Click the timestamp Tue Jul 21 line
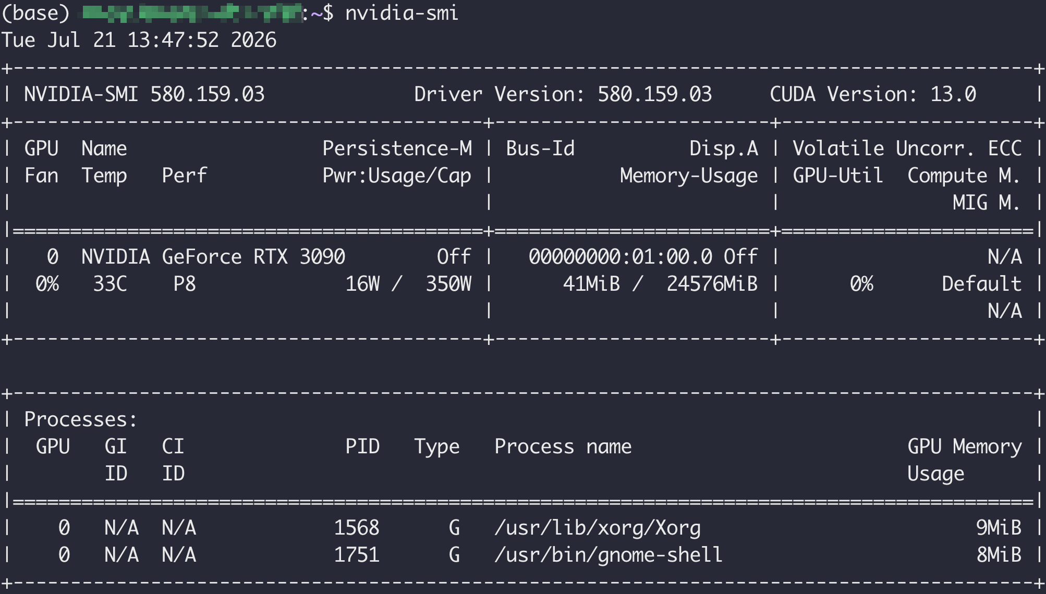 (139, 40)
